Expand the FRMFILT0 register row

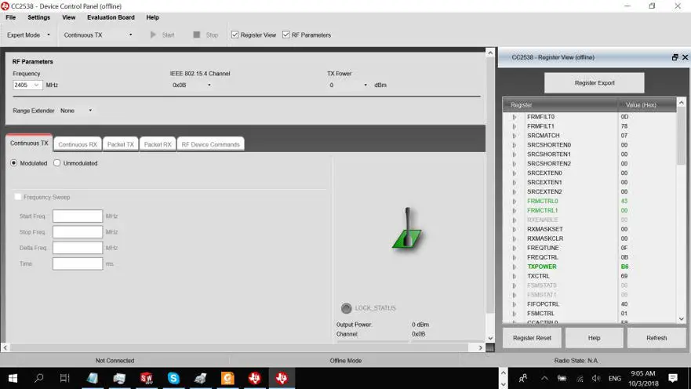(x=514, y=117)
